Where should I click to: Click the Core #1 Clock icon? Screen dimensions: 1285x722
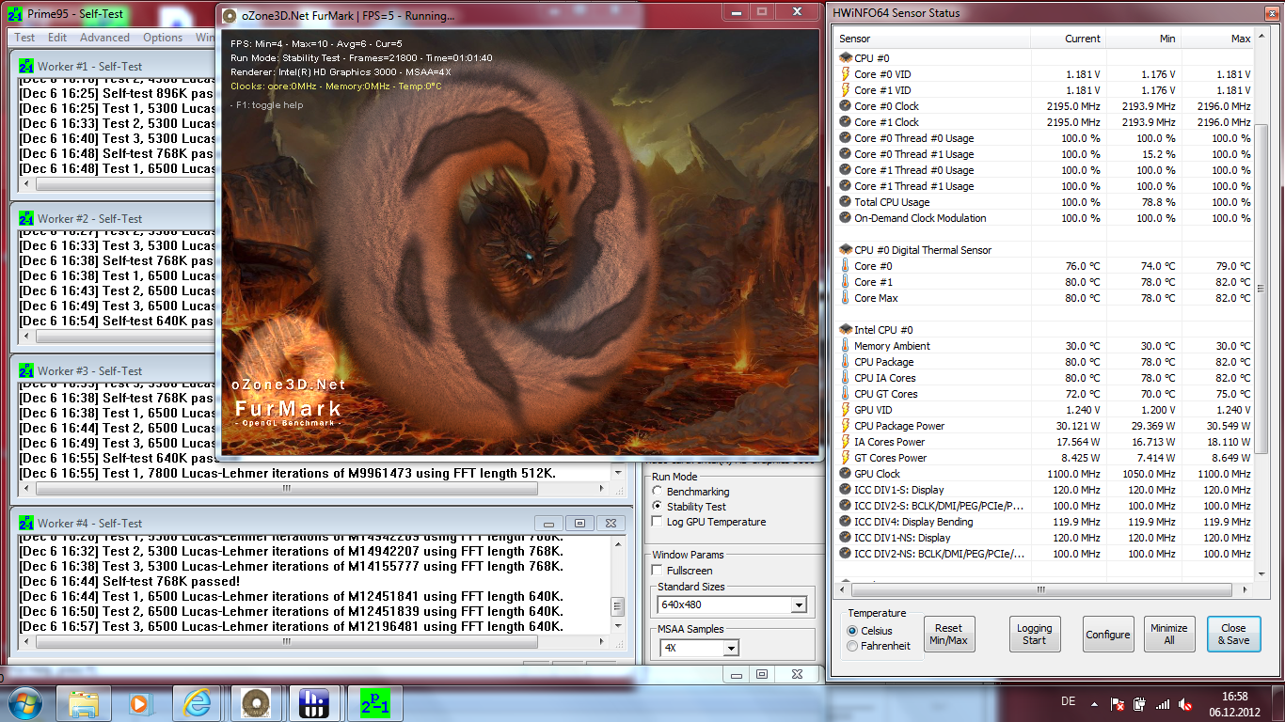(845, 122)
